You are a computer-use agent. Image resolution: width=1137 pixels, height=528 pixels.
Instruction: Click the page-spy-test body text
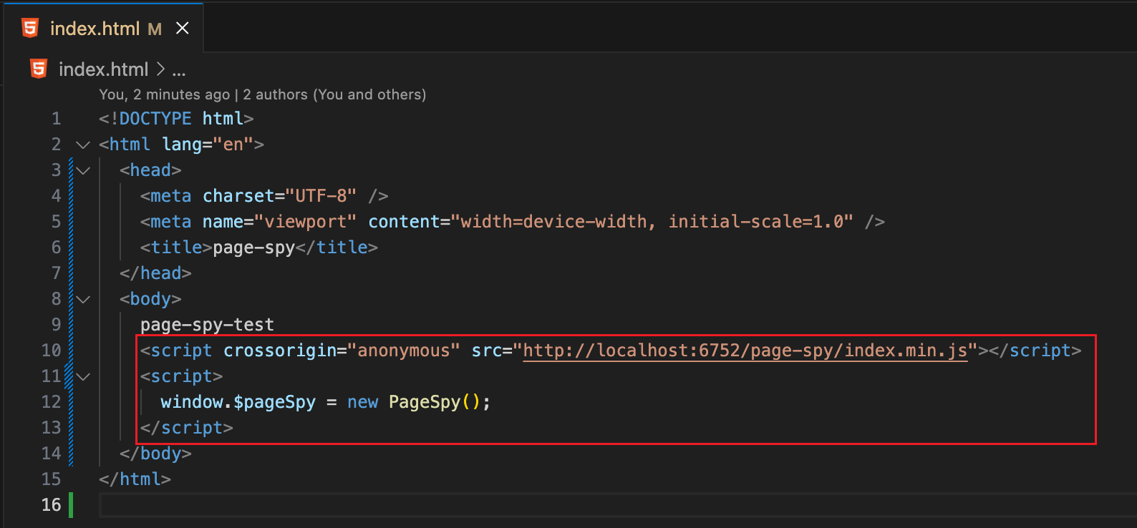(x=207, y=325)
